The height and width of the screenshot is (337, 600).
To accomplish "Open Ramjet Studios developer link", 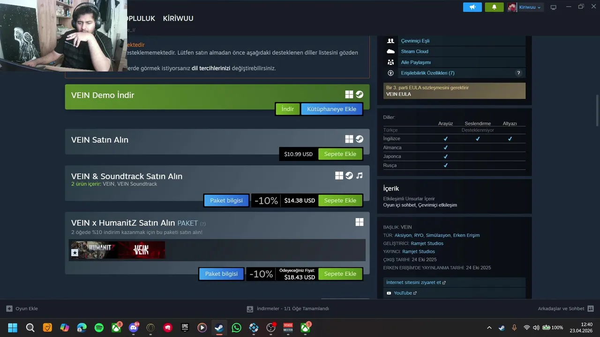I will click(x=427, y=243).
